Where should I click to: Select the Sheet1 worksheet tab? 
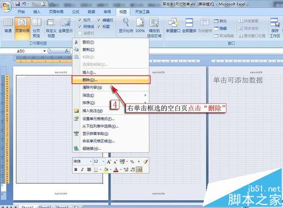tap(27, 207)
